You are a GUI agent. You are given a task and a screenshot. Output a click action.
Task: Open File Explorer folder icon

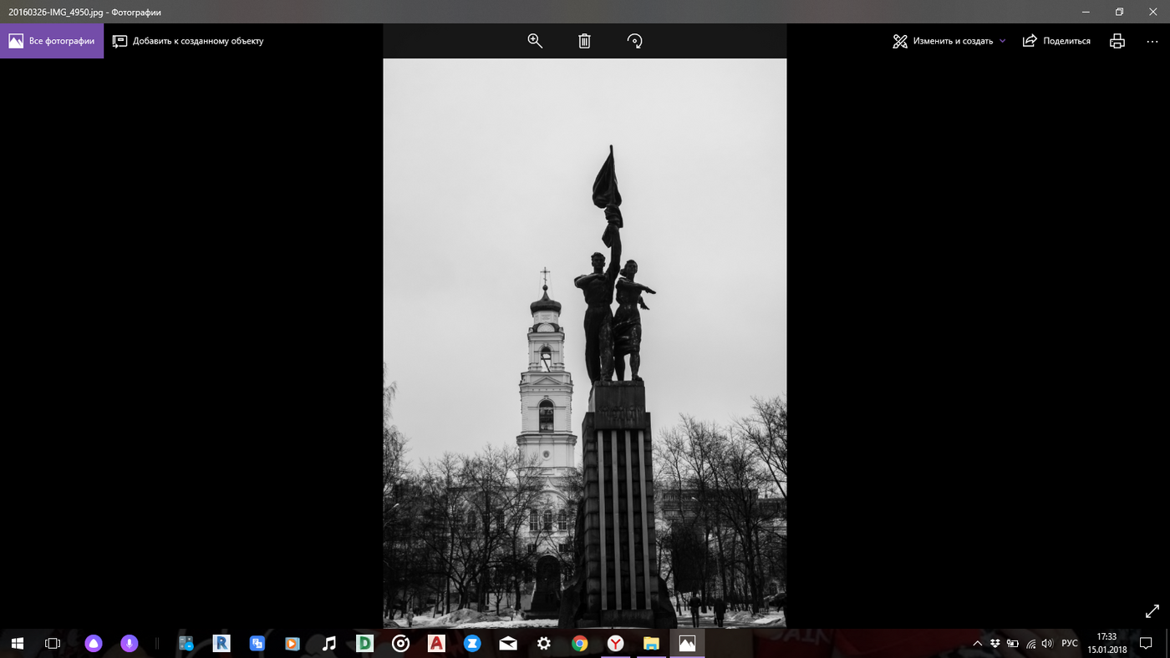pos(652,643)
